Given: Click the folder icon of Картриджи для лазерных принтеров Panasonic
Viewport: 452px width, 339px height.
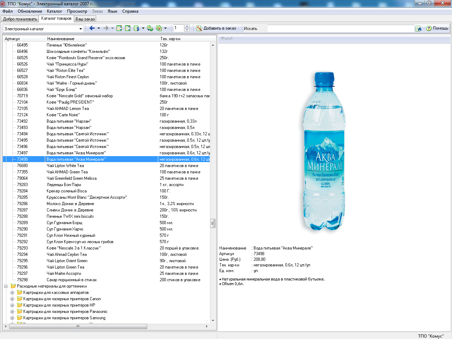Looking at the screenshot, I should tap(20, 312).
